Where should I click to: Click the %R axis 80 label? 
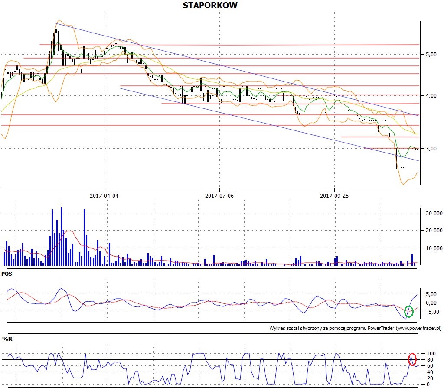(x=430, y=360)
